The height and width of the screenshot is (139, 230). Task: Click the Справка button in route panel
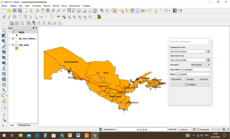[190, 84]
